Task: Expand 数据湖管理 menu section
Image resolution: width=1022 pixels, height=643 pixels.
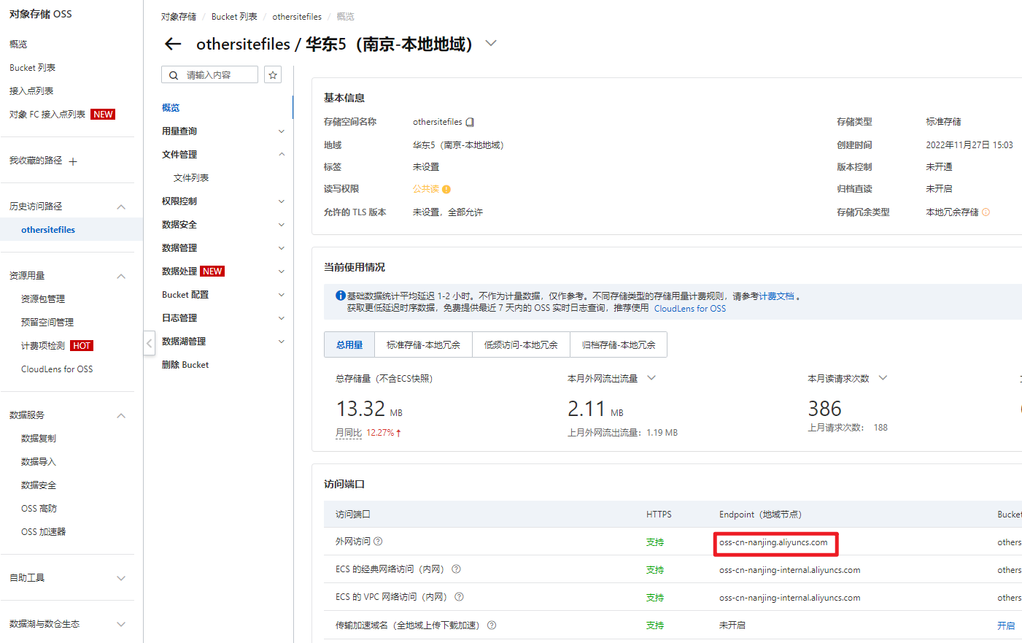Action: (x=281, y=342)
